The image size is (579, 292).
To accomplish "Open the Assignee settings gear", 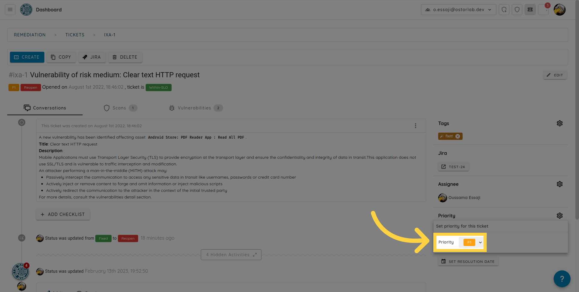I will [x=559, y=184].
